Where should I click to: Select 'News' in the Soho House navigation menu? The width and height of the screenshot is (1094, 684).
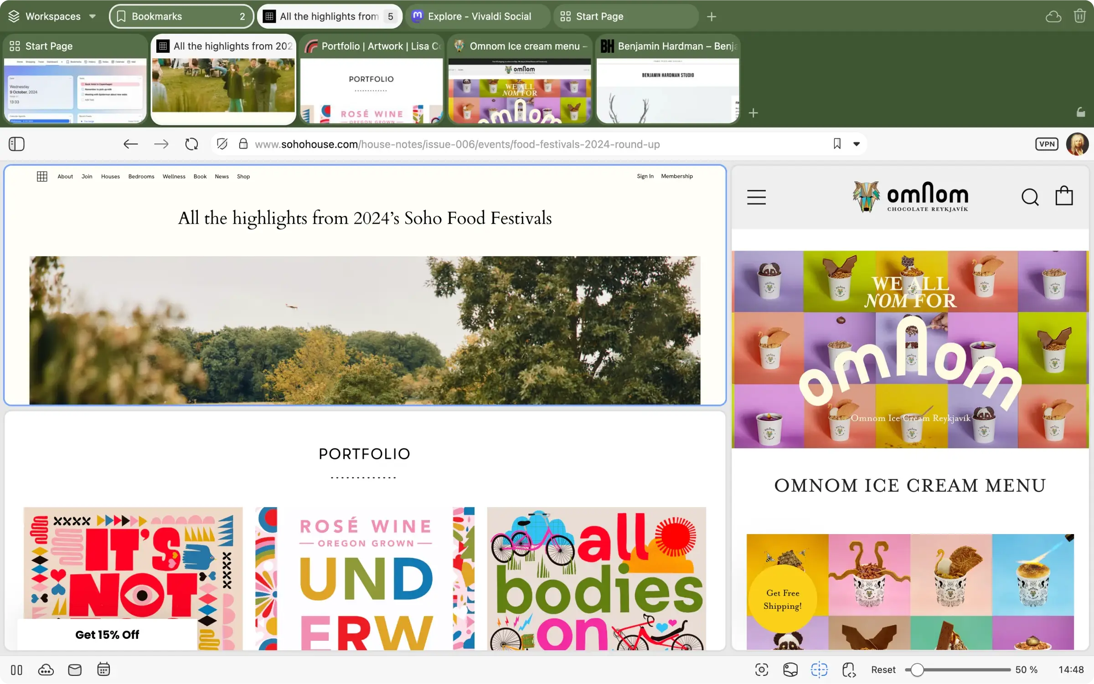(222, 176)
